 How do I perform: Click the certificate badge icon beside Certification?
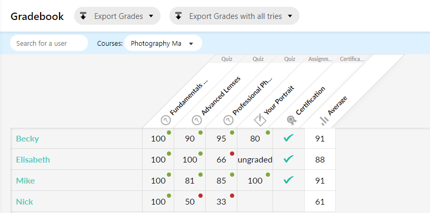point(292,120)
